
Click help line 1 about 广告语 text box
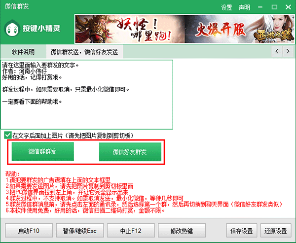[58, 180]
